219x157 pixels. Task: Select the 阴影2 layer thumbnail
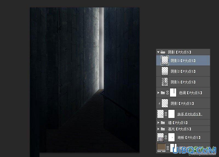(165, 71)
